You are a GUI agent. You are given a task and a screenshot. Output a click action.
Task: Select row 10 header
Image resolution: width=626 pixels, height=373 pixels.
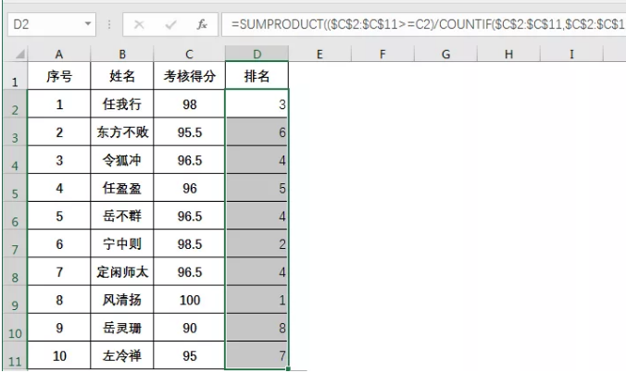coord(15,327)
